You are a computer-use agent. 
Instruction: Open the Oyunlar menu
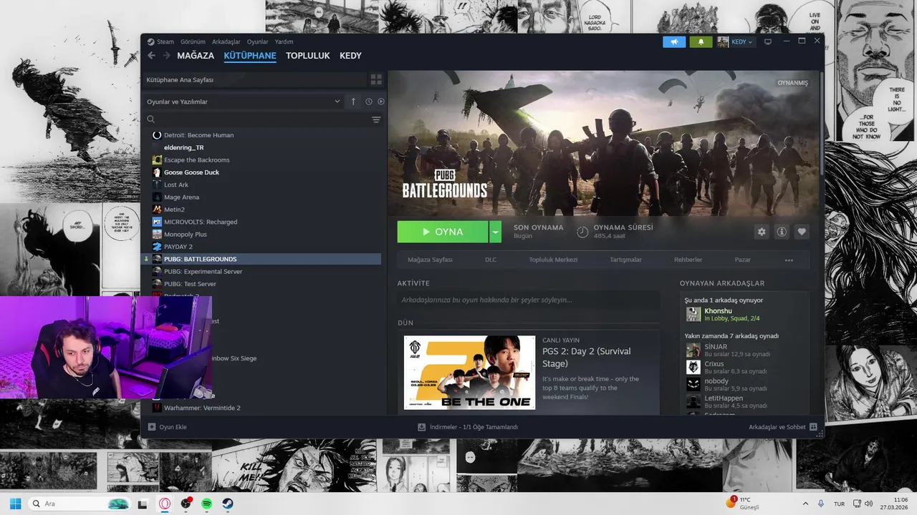(258, 41)
